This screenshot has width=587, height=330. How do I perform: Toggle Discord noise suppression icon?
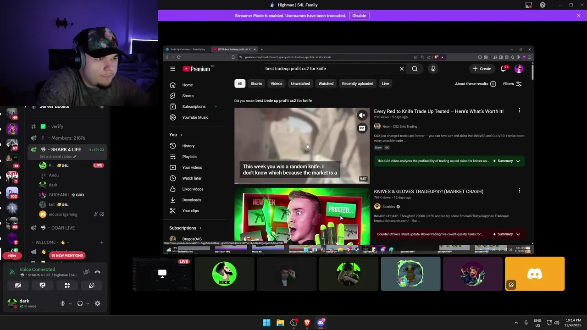click(86, 272)
